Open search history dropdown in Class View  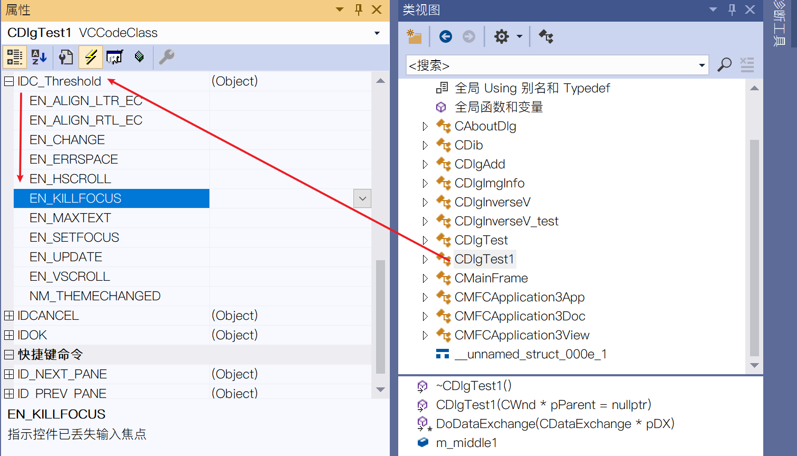point(702,65)
